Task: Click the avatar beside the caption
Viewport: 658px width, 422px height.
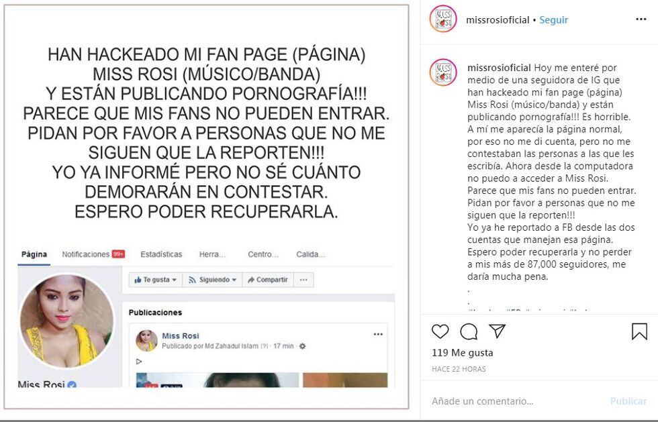Action: (442, 72)
